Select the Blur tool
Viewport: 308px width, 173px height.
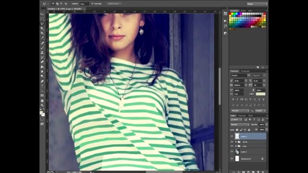point(42,72)
